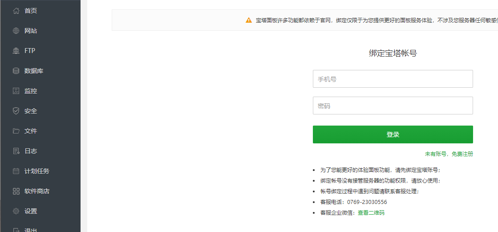Click the 日志 log document icon
This screenshot has width=498, height=232.
click(x=16, y=151)
